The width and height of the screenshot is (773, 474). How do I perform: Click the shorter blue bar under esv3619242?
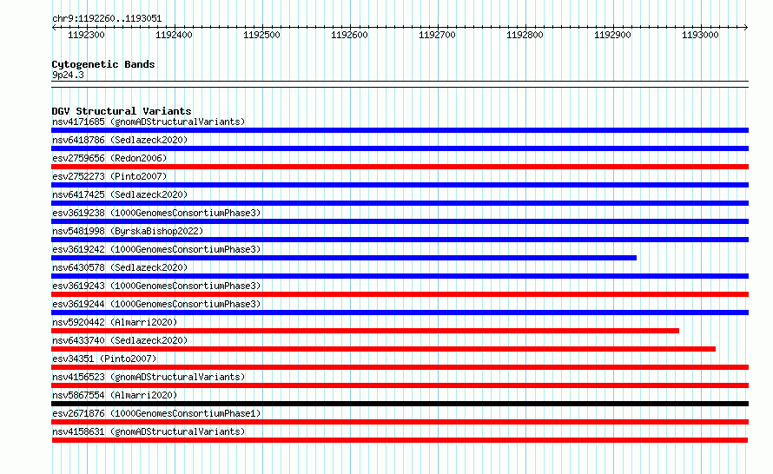pyautogui.click(x=344, y=258)
